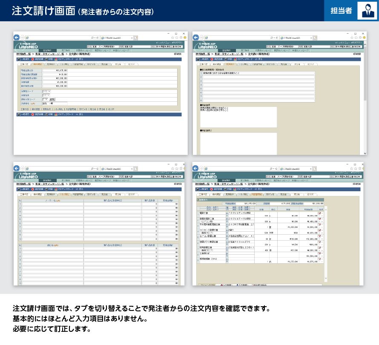The height and width of the screenshot is (345, 379).
Task: Click first メーカー名 input row in maker table
Action: 52,204
